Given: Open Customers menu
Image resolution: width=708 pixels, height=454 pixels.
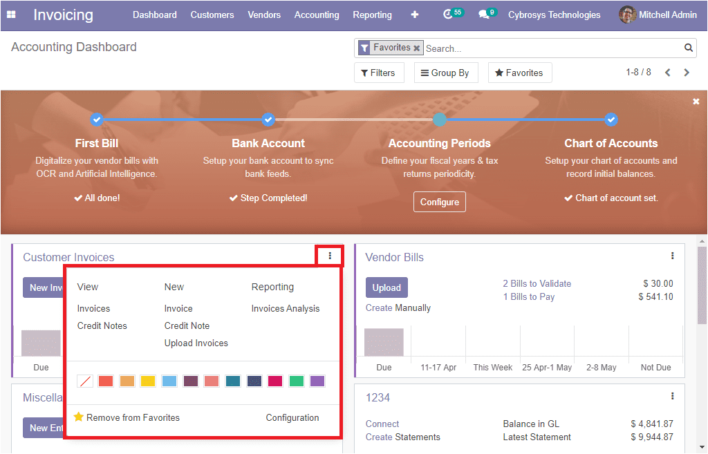Looking at the screenshot, I should [x=212, y=15].
